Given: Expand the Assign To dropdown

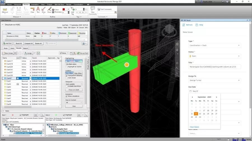Looking at the screenshot, I should 214,80.
